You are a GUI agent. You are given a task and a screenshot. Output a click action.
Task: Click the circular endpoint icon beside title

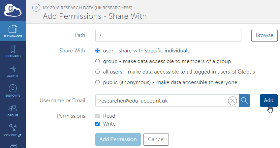click(x=36, y=7)
